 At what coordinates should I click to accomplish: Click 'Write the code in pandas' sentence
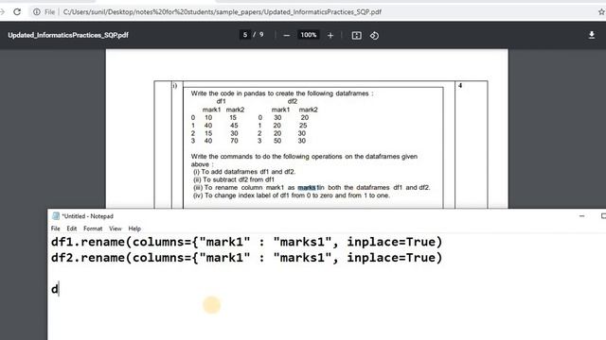(282, 93)
